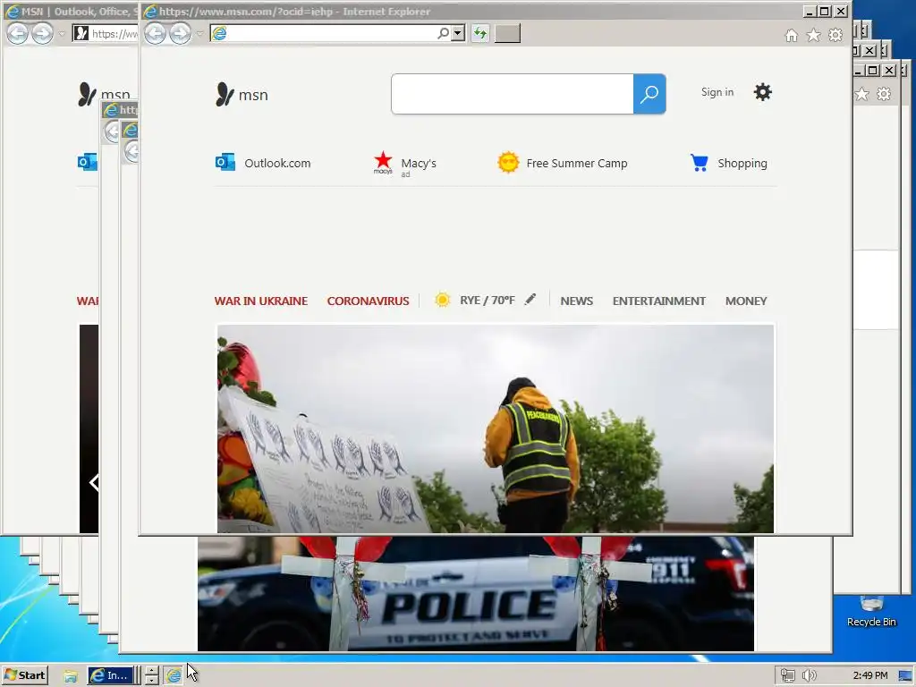916x687 pixels.
Task: Maximize the rightmost background IE window
Action: tap(873, 71)
